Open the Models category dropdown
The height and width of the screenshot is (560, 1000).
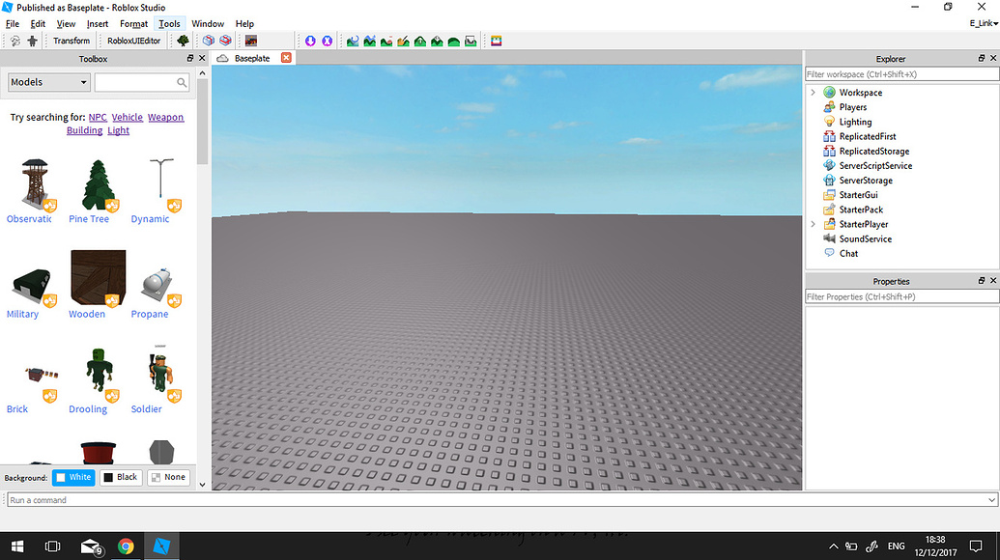pyautogui.click(x=48, y=82)
